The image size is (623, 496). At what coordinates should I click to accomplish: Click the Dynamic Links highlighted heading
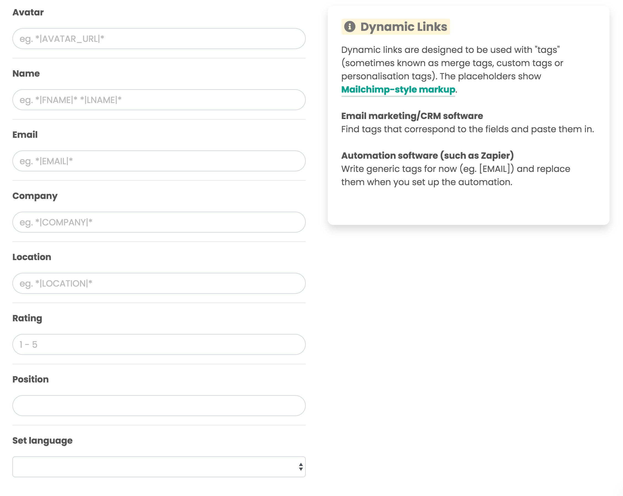[403, 27]
